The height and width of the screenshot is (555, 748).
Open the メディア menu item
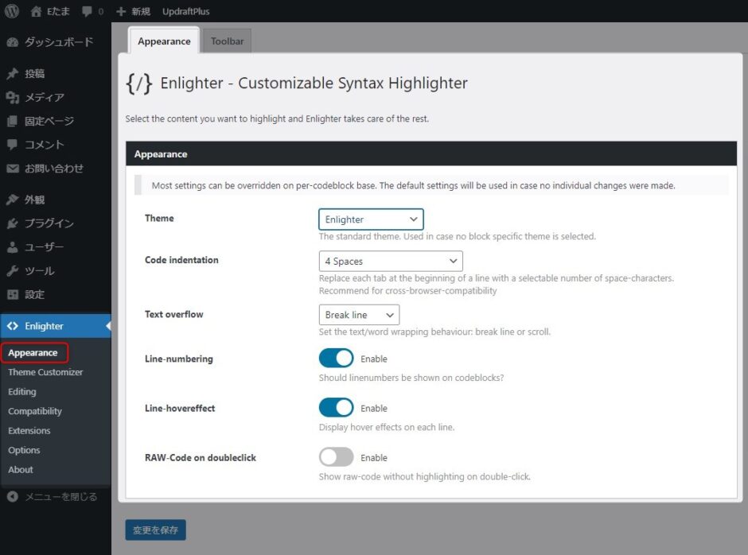click(56, 97)
